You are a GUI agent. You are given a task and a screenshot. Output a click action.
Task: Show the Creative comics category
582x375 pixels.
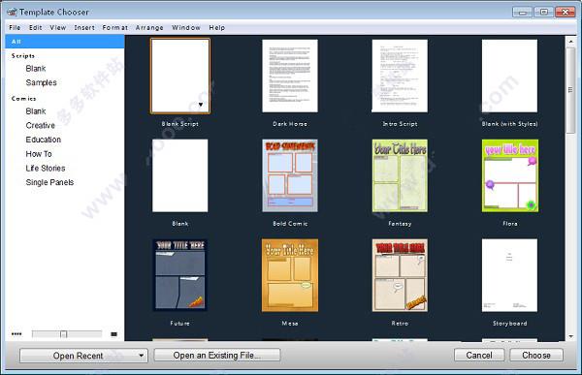(x=40, y=125)
